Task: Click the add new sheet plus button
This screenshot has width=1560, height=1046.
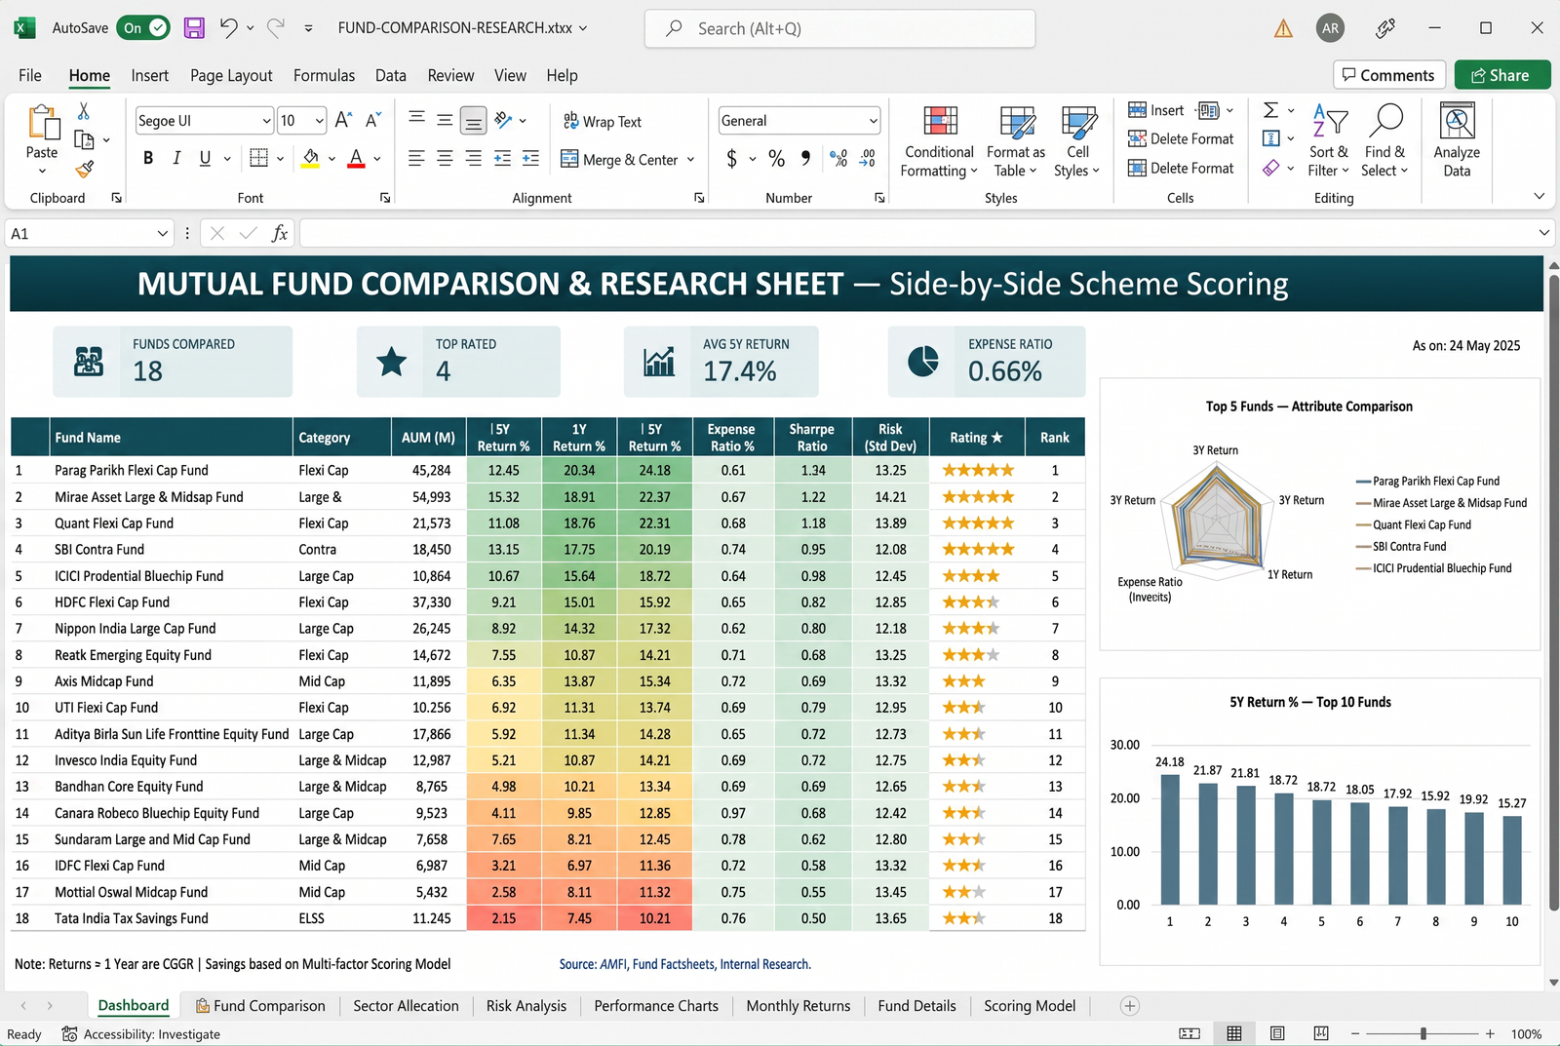Action: [x=1130, y=1006]
